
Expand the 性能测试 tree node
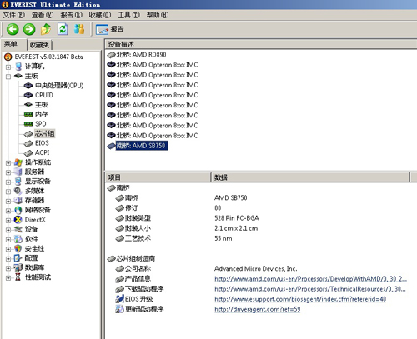(8, 277)
